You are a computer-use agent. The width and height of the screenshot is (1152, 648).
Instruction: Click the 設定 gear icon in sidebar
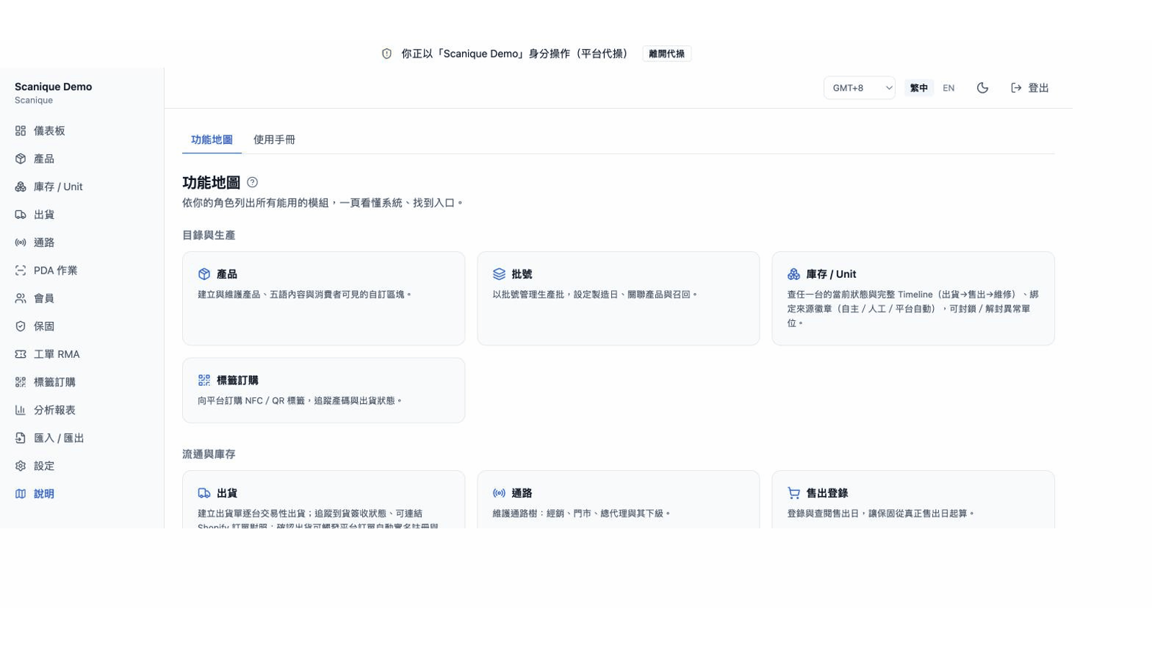[20, 466]
